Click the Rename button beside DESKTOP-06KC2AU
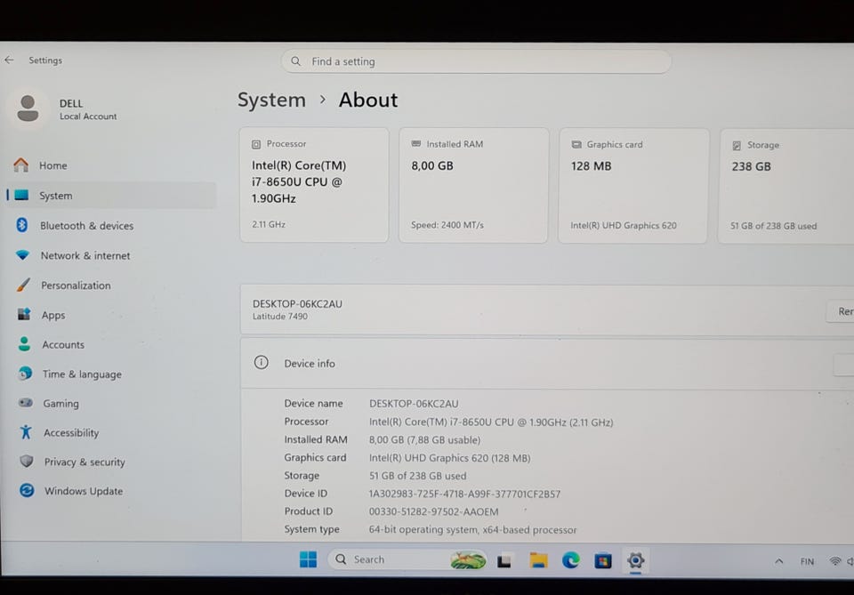Viewport: 854px width, 595px height. [841, 311]
